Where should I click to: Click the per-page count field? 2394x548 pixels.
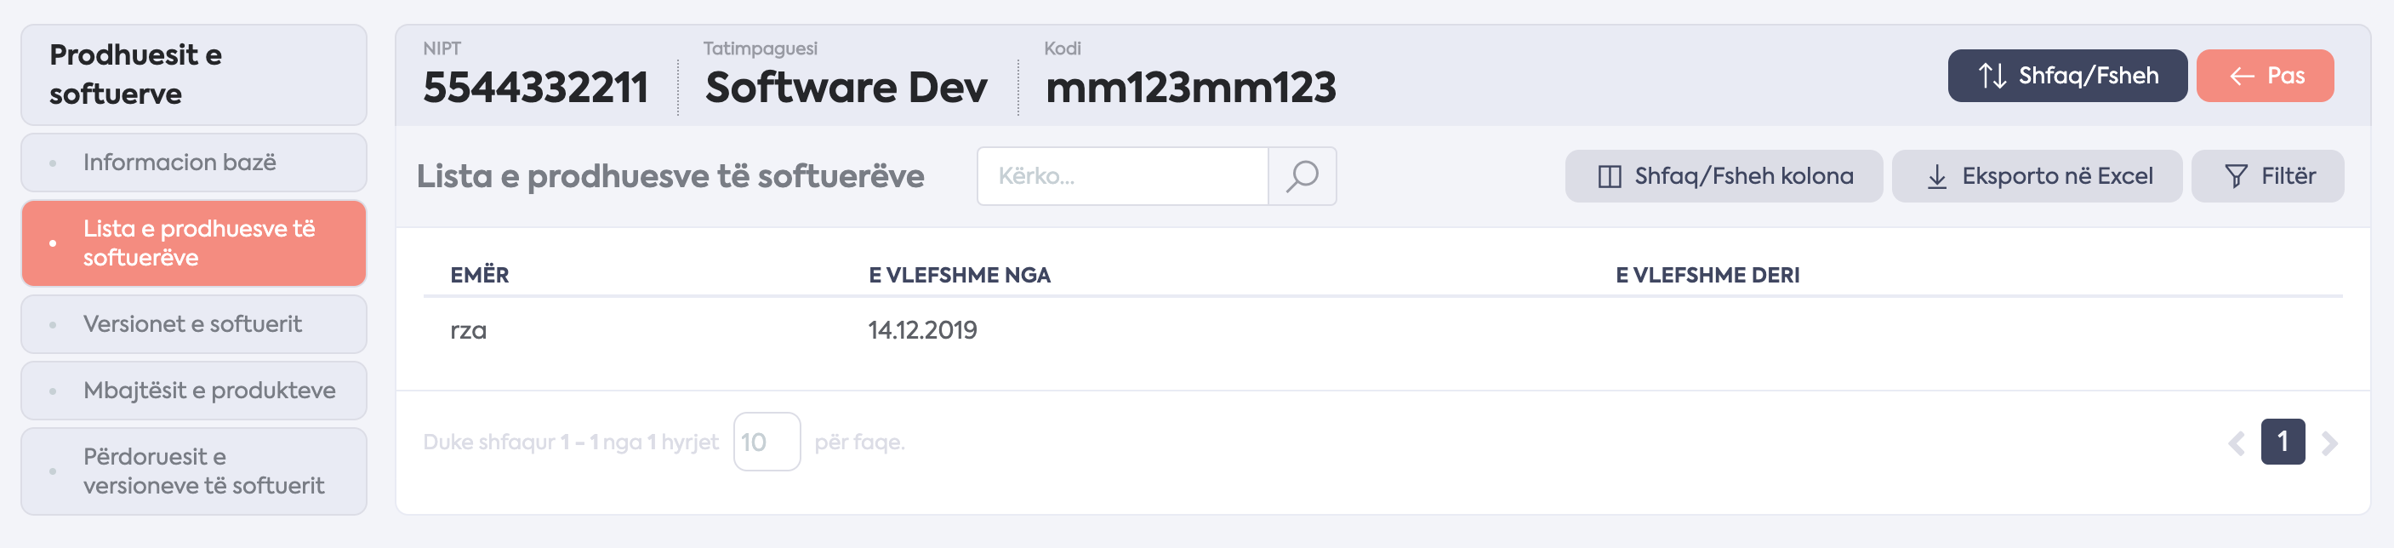pos(767,441)
